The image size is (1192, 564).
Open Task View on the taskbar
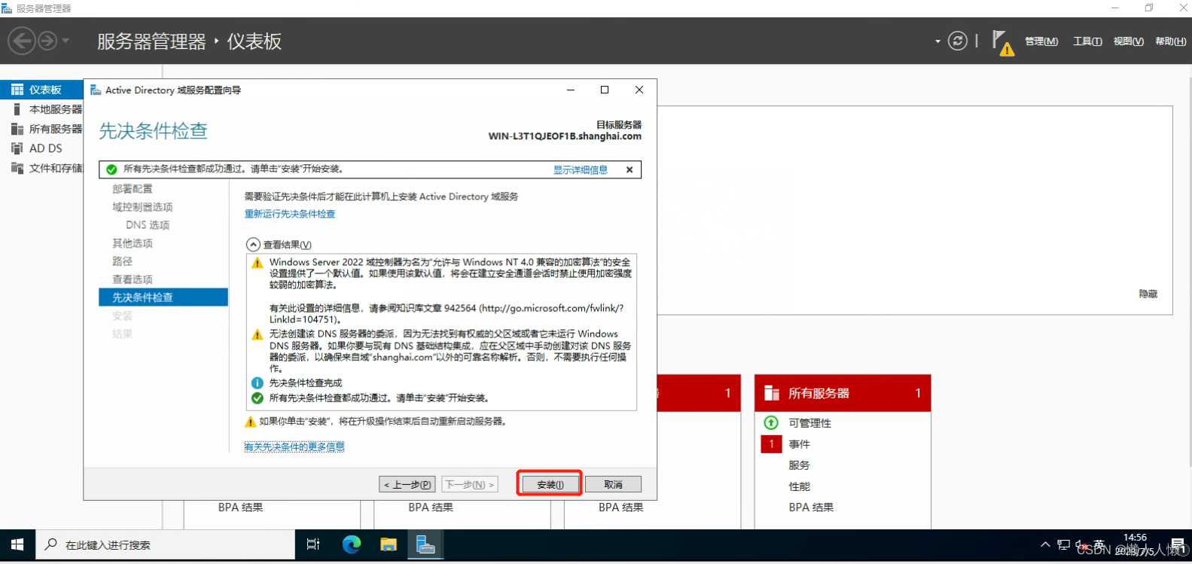(313, 544)
